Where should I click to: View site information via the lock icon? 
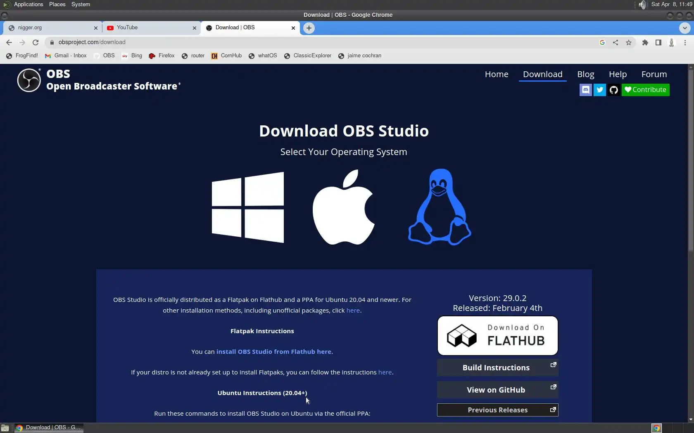click(x=52, y=42)
